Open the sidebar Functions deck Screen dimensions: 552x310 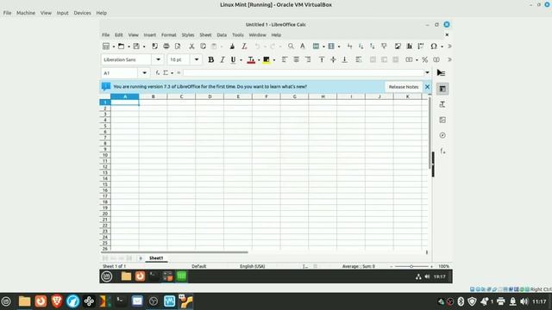point(442,152)
